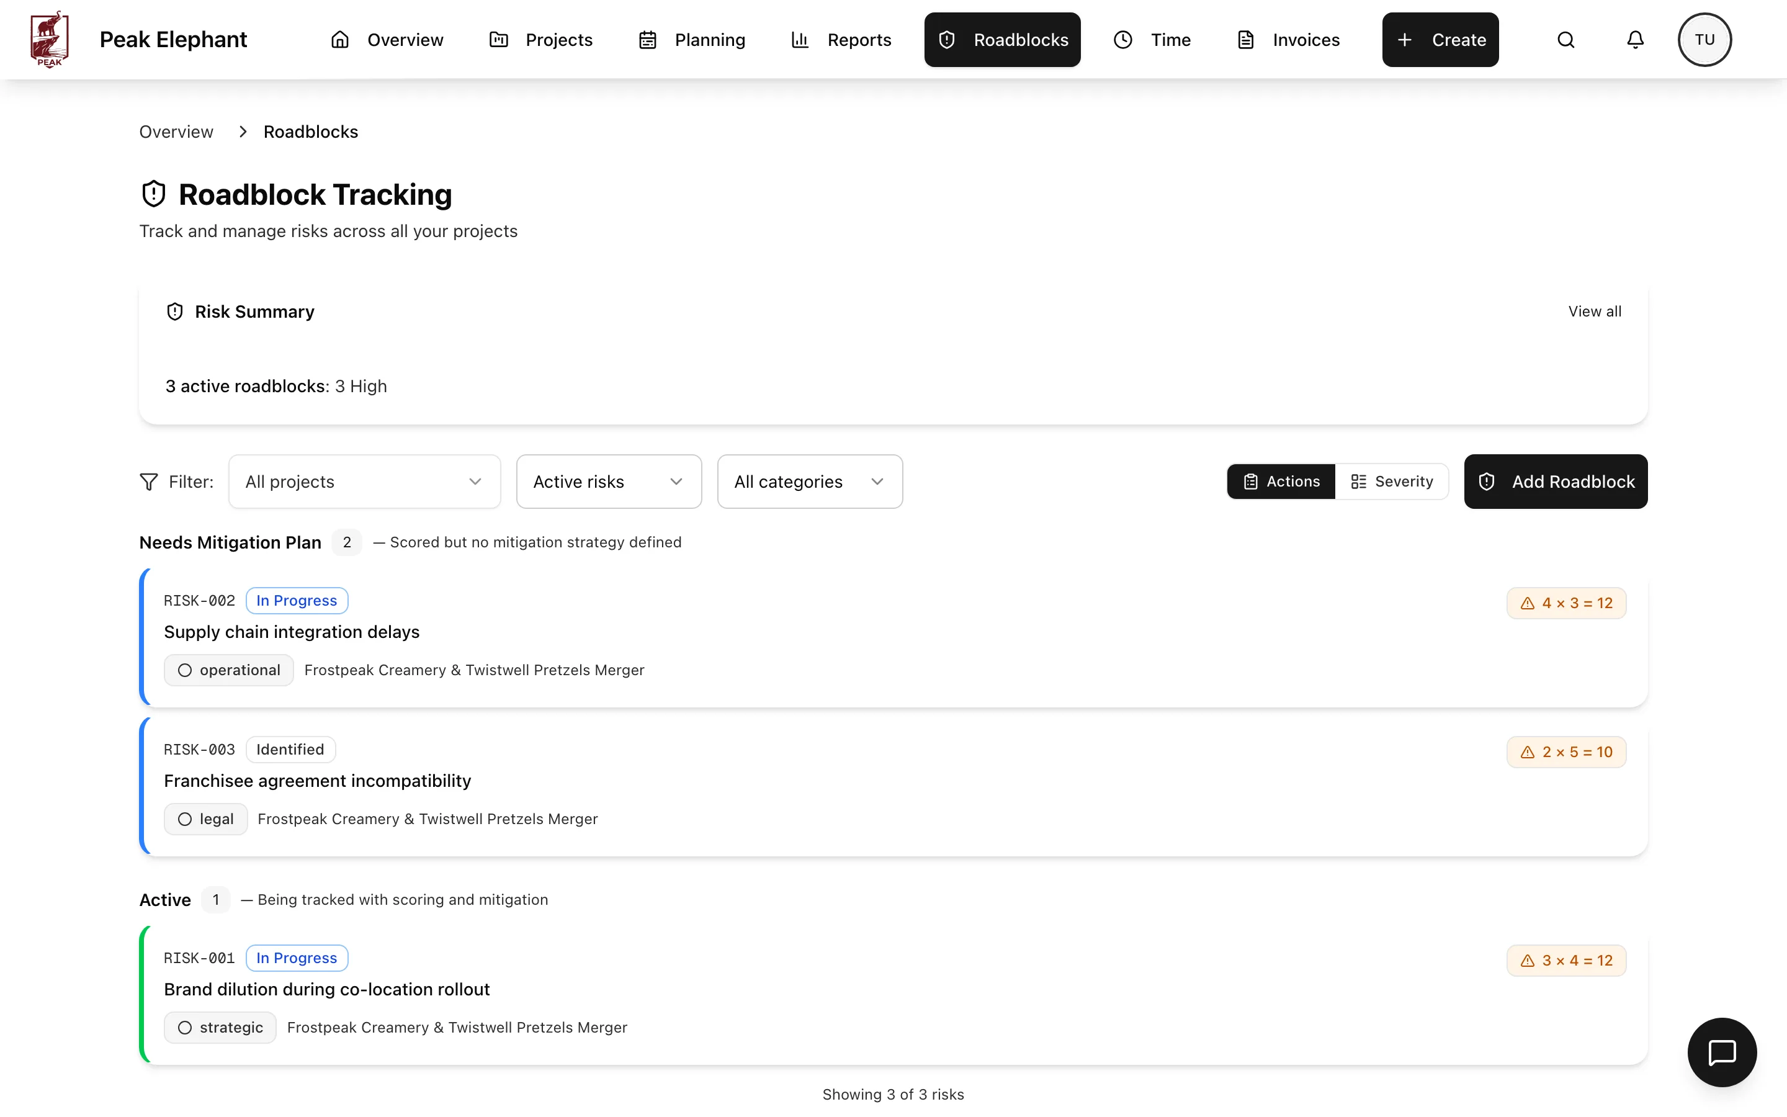Switch to Actions grouping view
Viewport: 1787px width, 1117px height.
(1281, 482)
